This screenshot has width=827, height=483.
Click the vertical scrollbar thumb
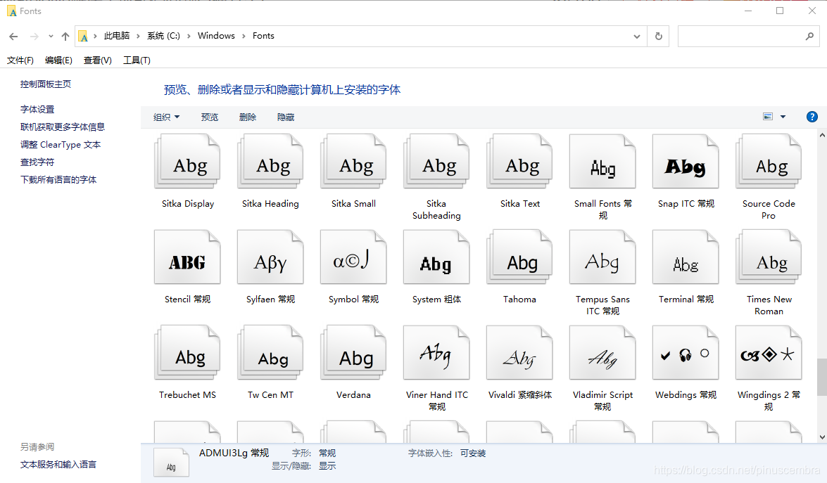point(822,377)
